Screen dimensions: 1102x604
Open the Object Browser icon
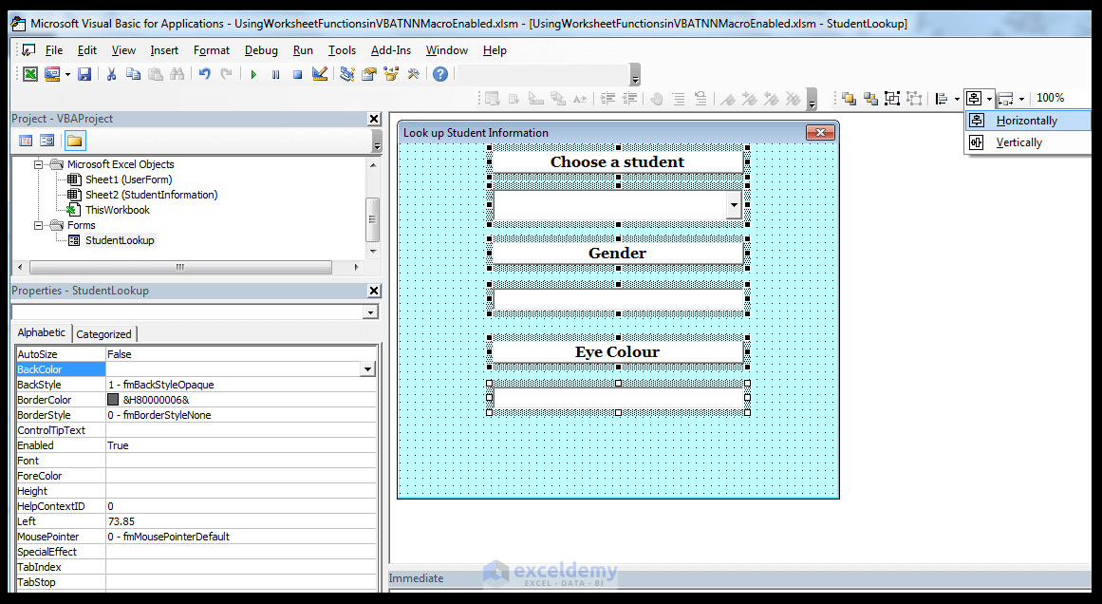[x=391, y=74]
